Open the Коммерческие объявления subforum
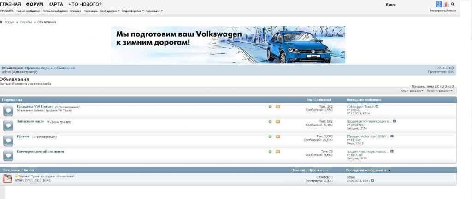The image size is (472, 199). tap(41, 151)
